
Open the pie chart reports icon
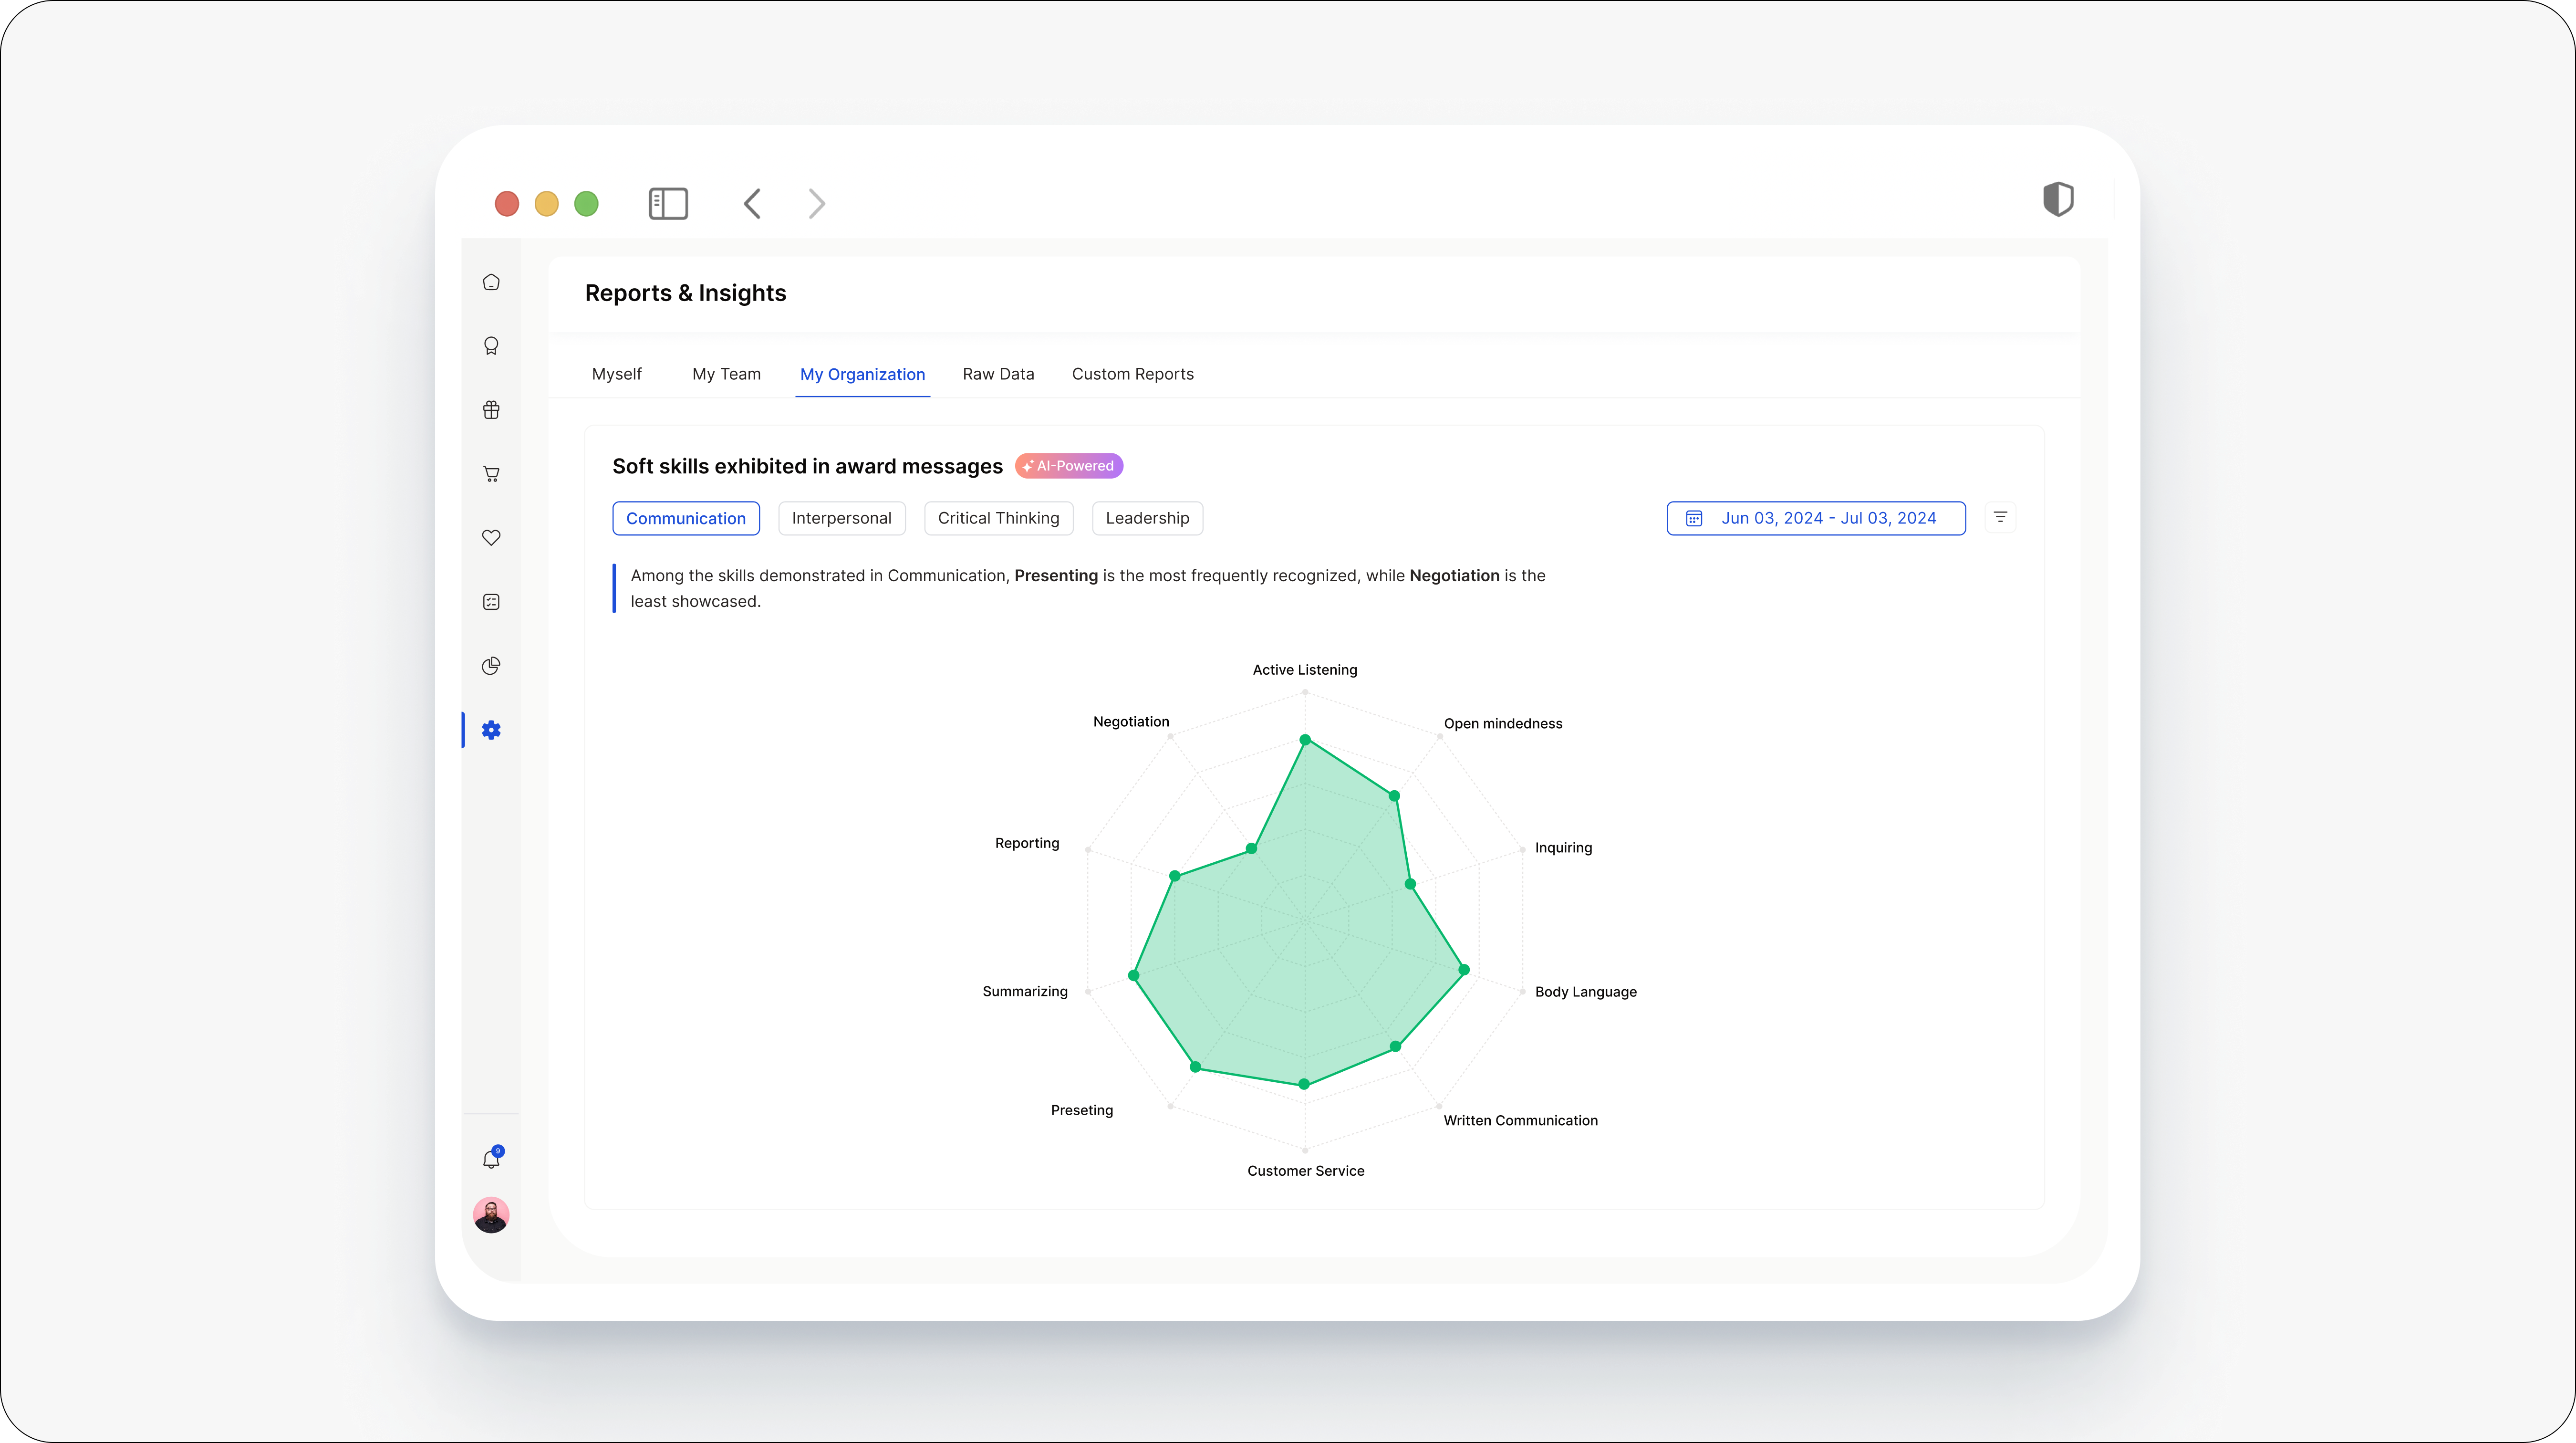click(x=491, y=666)
